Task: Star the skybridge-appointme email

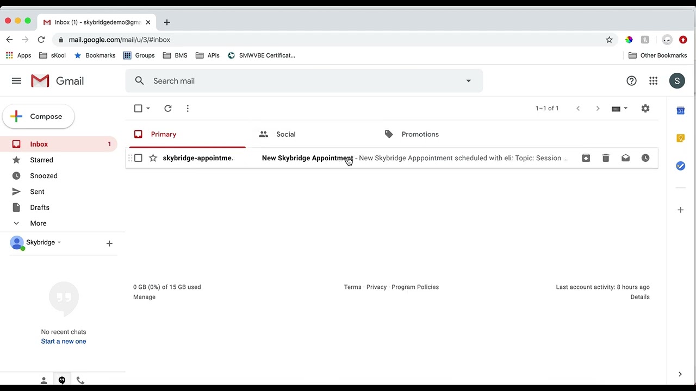Action: click(x=153, y=158)
